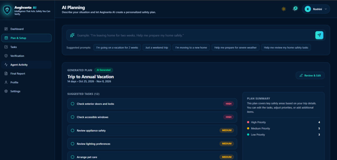Viewport: 337px width, 160px height.
Task: Tick 'Arrange pet care' circle
Action: (72, 157)
